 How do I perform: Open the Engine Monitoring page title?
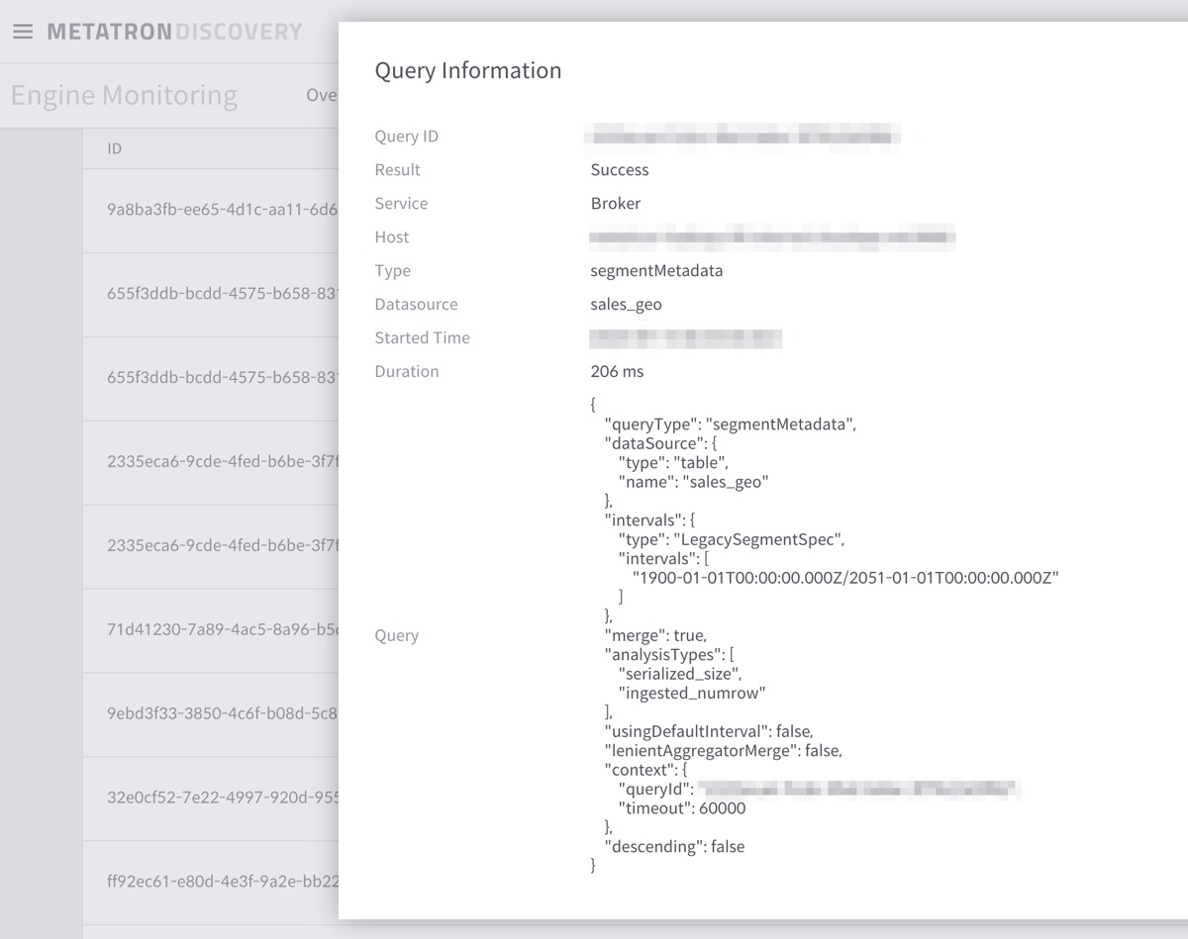coord(124,95)
